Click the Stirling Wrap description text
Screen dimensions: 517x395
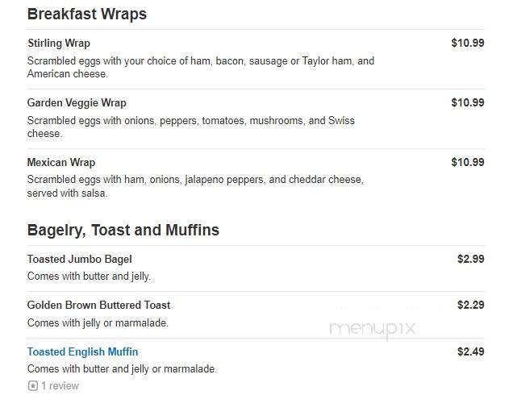201,67
